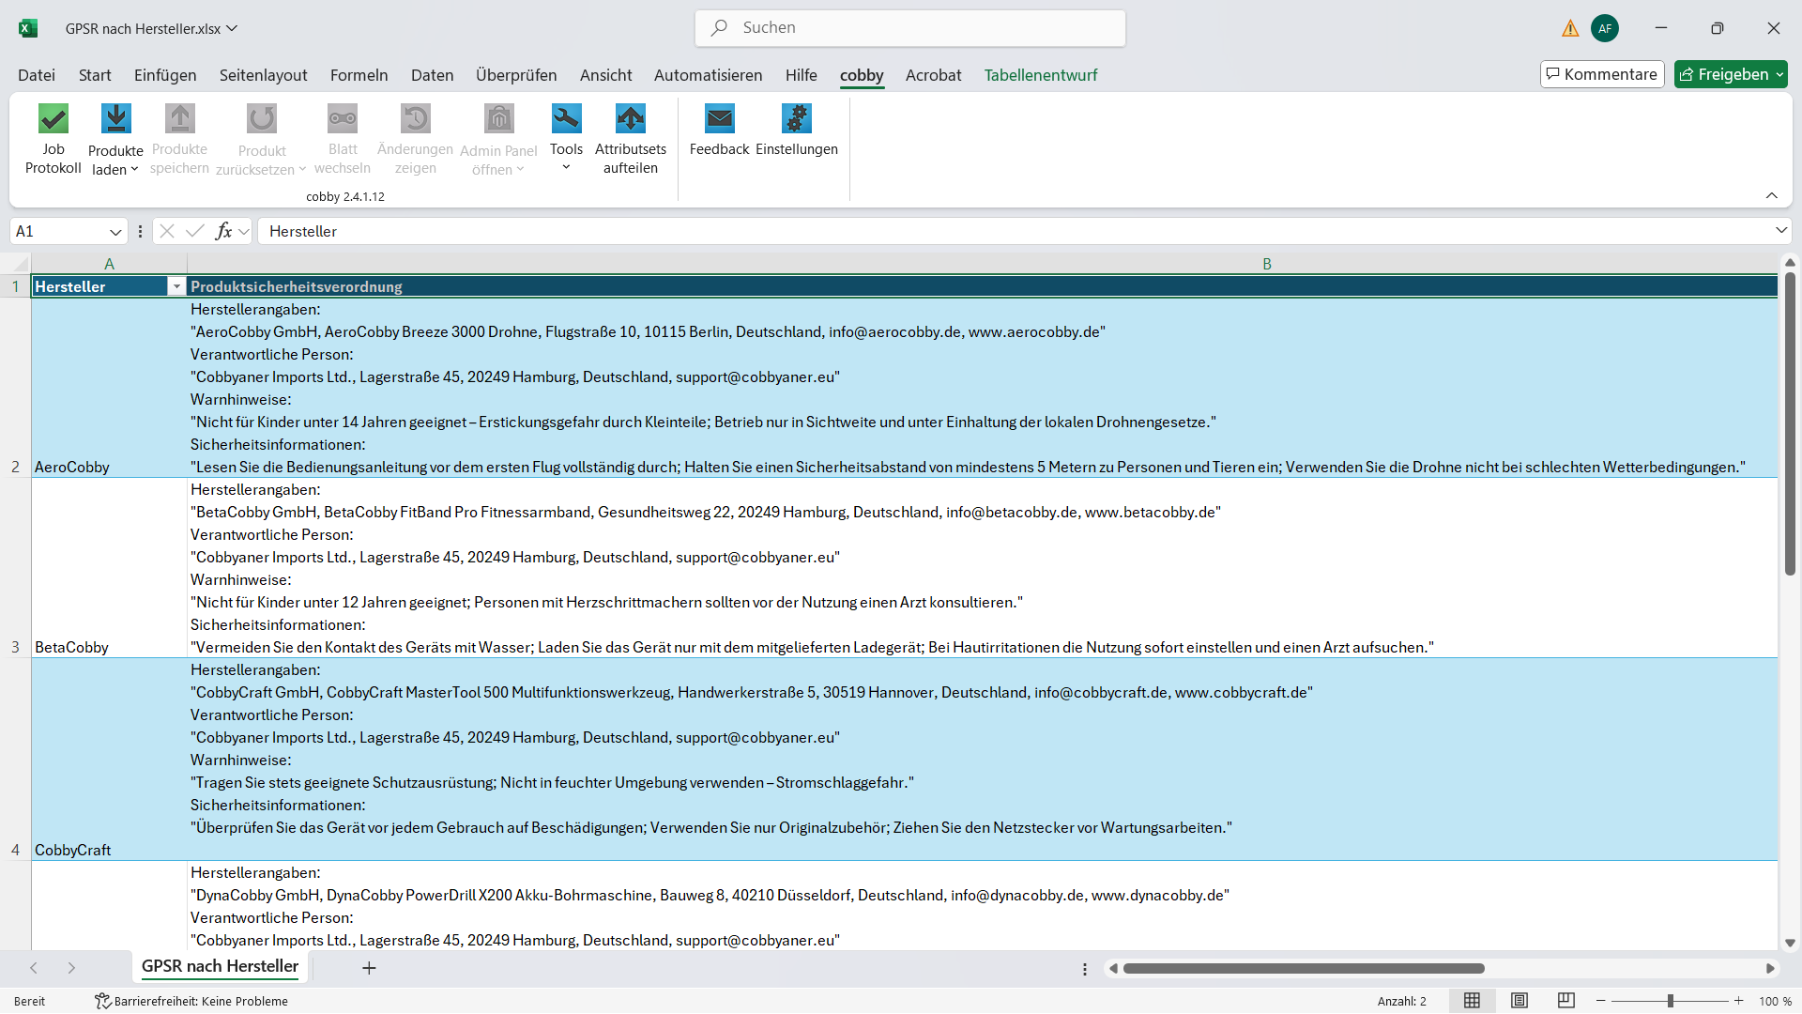Open the Feedback envelope icon

719,119
